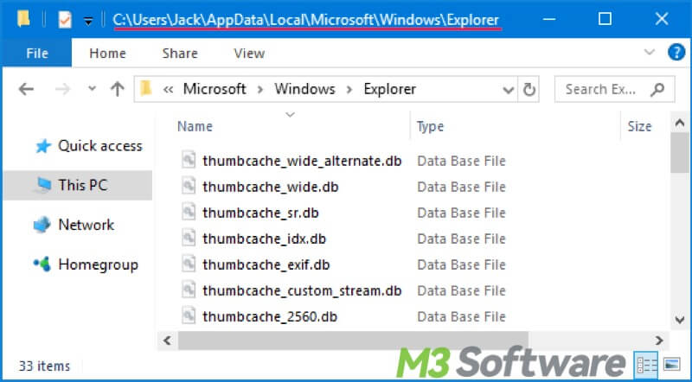Click Explorer in the address breadcrumb
The image size is (692, 382).
click(x=390, y=89)
